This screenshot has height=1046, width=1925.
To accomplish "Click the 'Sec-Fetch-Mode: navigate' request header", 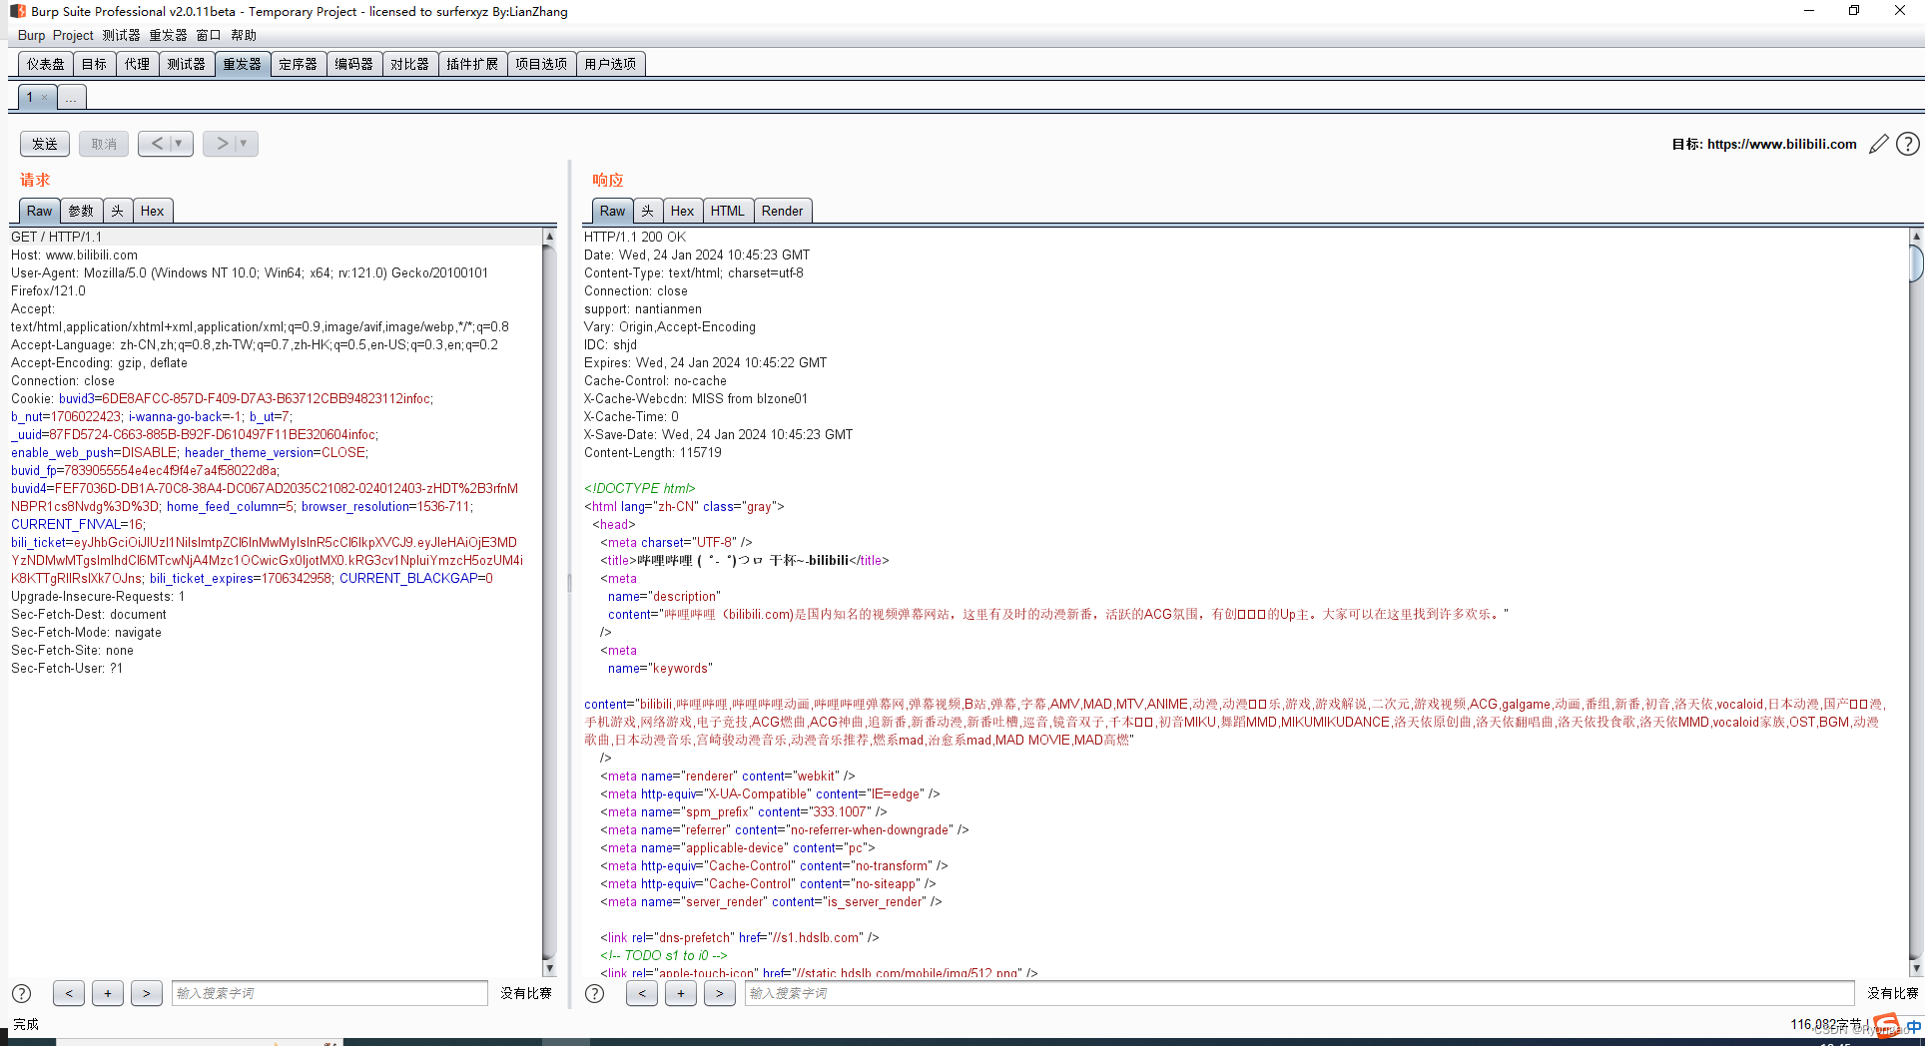I will tap(86, 632).
